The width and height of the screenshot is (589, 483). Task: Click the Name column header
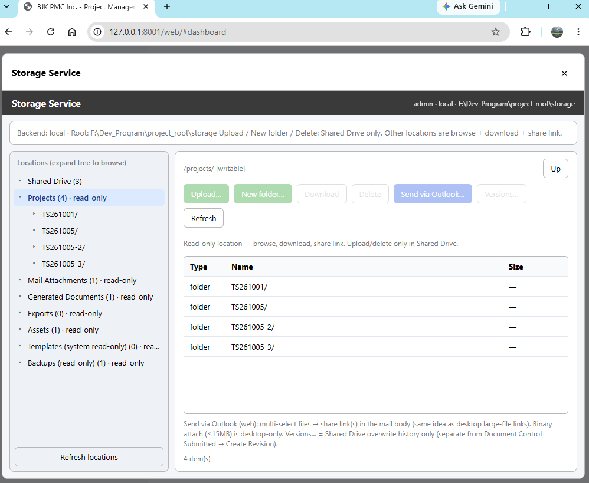tap(242, 267)
